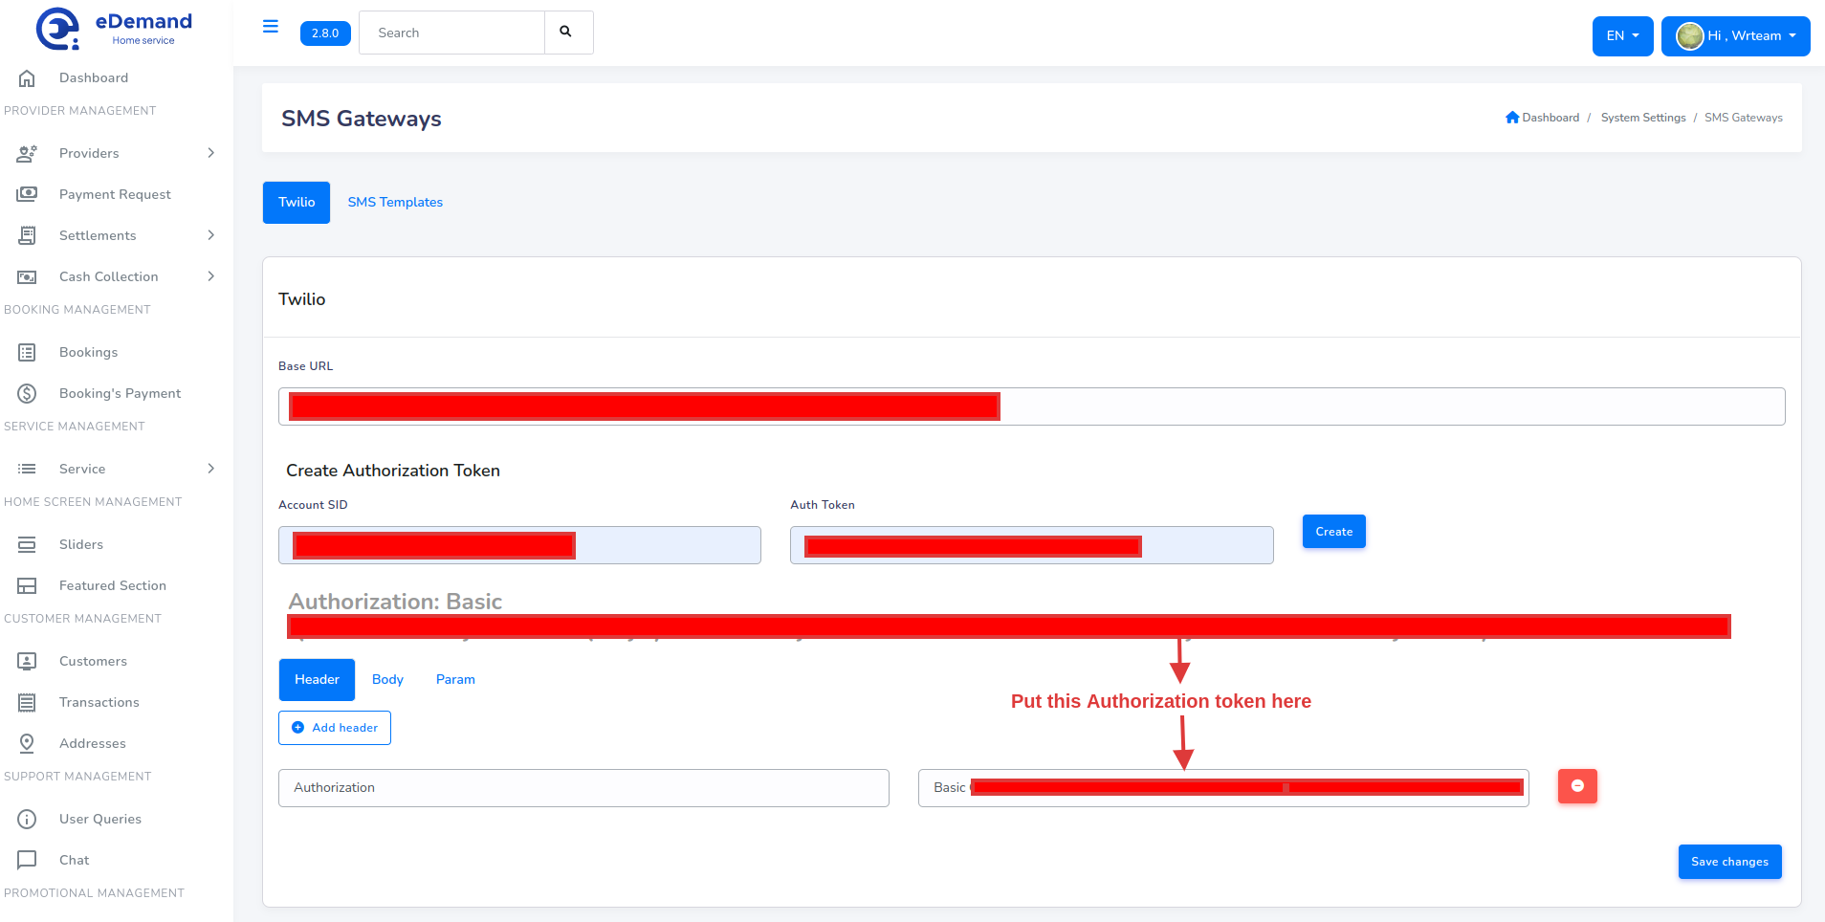
Task: Click the Account SID input field
Action: click(519, 545)
